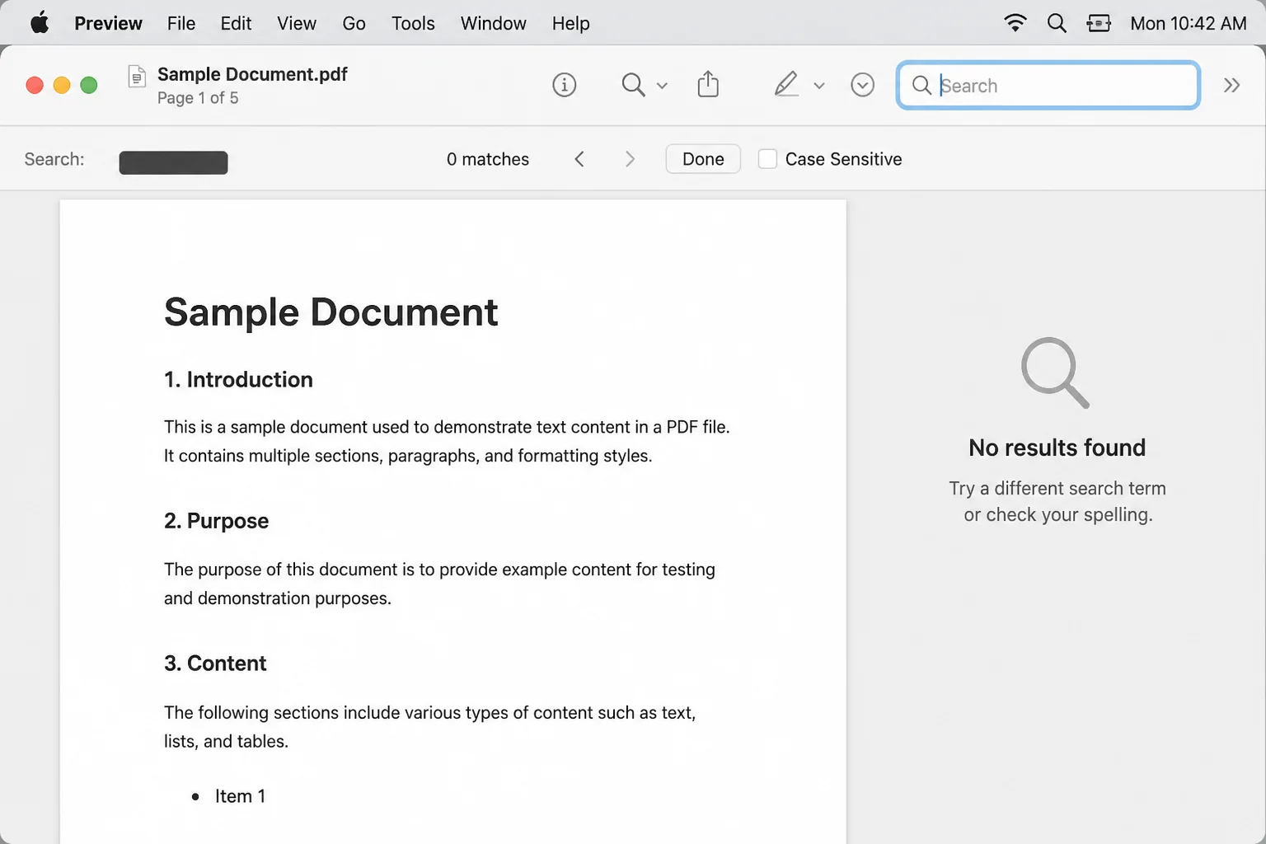Viewport: 1266px width, 844px height.
Task: Click the 1. Introduction heading
Action: (238, 379)
